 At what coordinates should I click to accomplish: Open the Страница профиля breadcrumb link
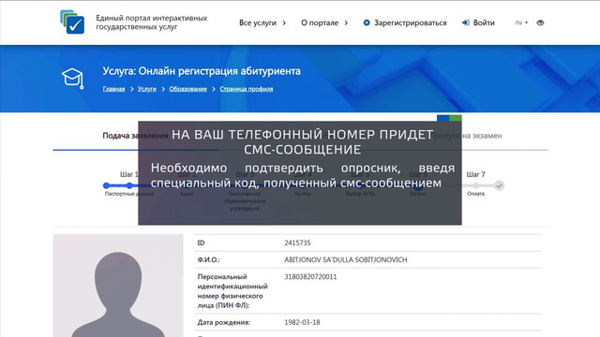[x=247, y=89]
